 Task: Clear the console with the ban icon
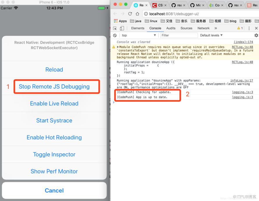(x=115, y=35)
